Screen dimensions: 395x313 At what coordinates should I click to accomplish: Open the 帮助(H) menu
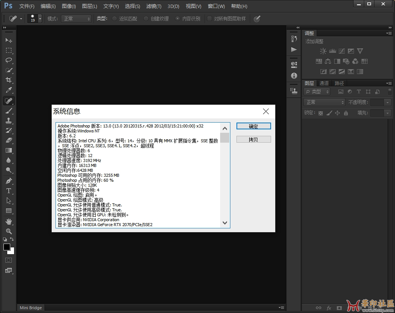click(x=239, y=6)
